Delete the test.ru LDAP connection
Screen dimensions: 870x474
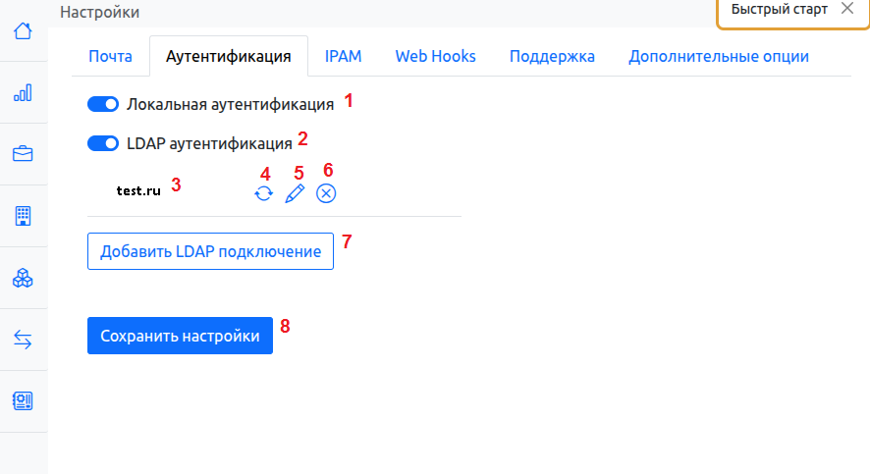[327, 193]
